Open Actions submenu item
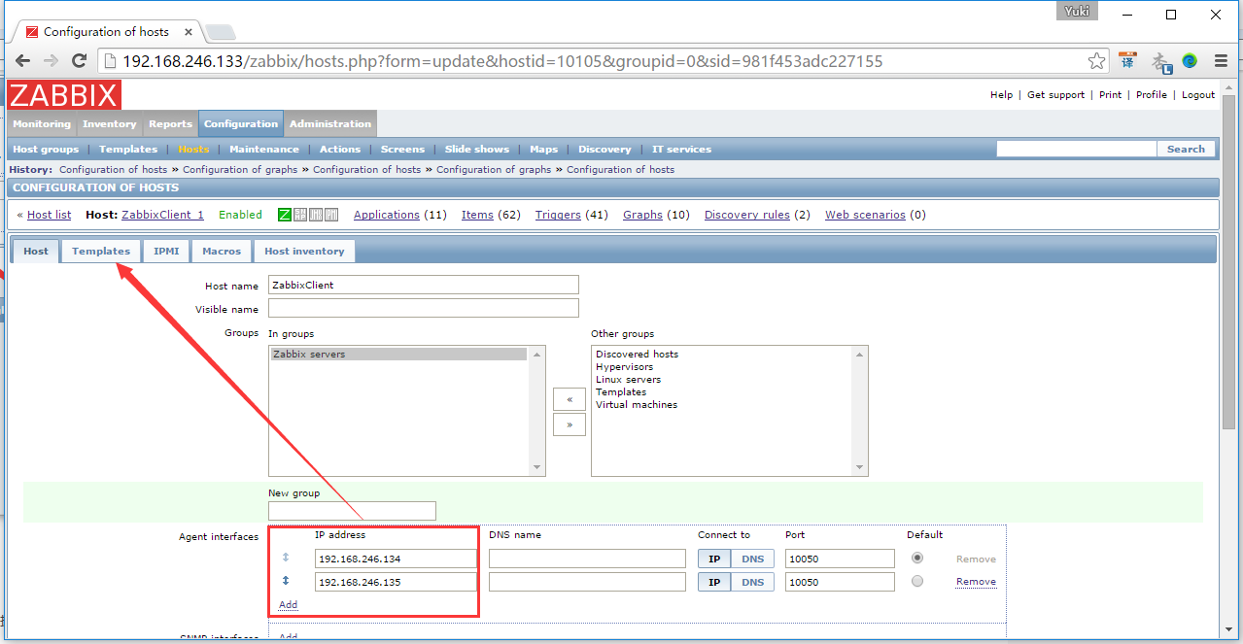 click(x=340, y=150)
